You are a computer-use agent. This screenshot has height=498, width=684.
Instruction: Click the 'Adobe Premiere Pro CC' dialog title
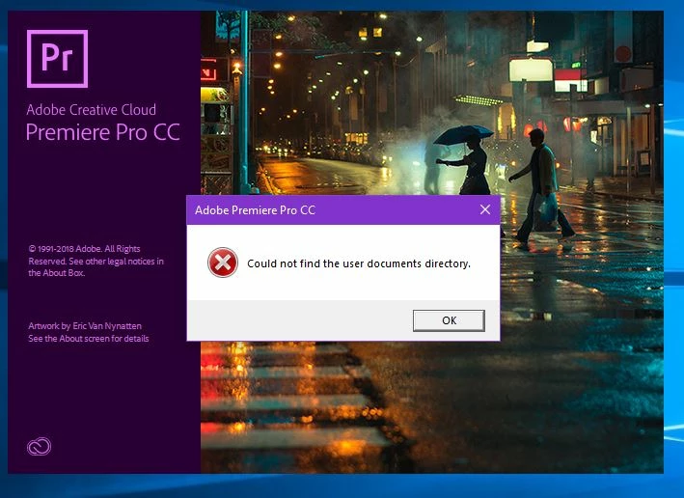(256, 210)
